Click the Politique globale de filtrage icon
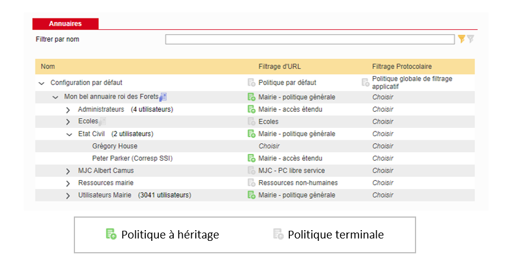The width and height of the screenshot is (506, 270). [x=365, y=83]
